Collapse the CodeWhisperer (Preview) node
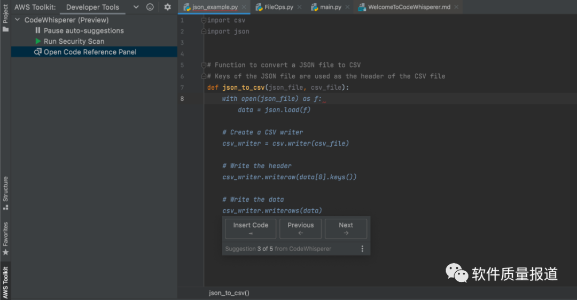Viewport: 577px width, 300px height. coord(17,20)
